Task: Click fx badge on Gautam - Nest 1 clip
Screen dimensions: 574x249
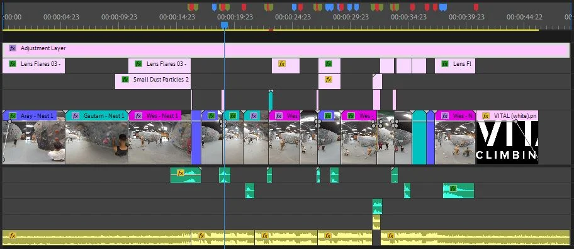Action: click(x=76, y=116)
